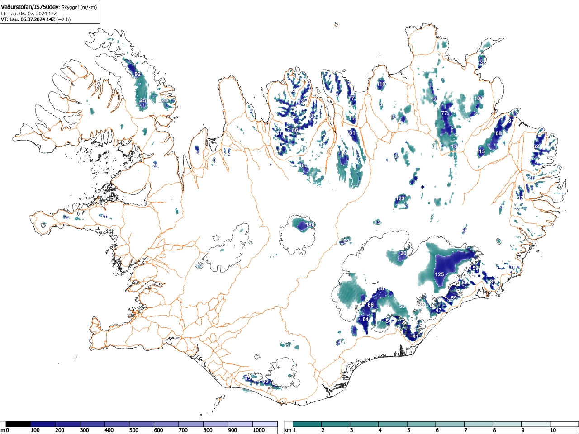
Task: Click the 1–2 km dark teal swatch
Action: click(308, 424)
